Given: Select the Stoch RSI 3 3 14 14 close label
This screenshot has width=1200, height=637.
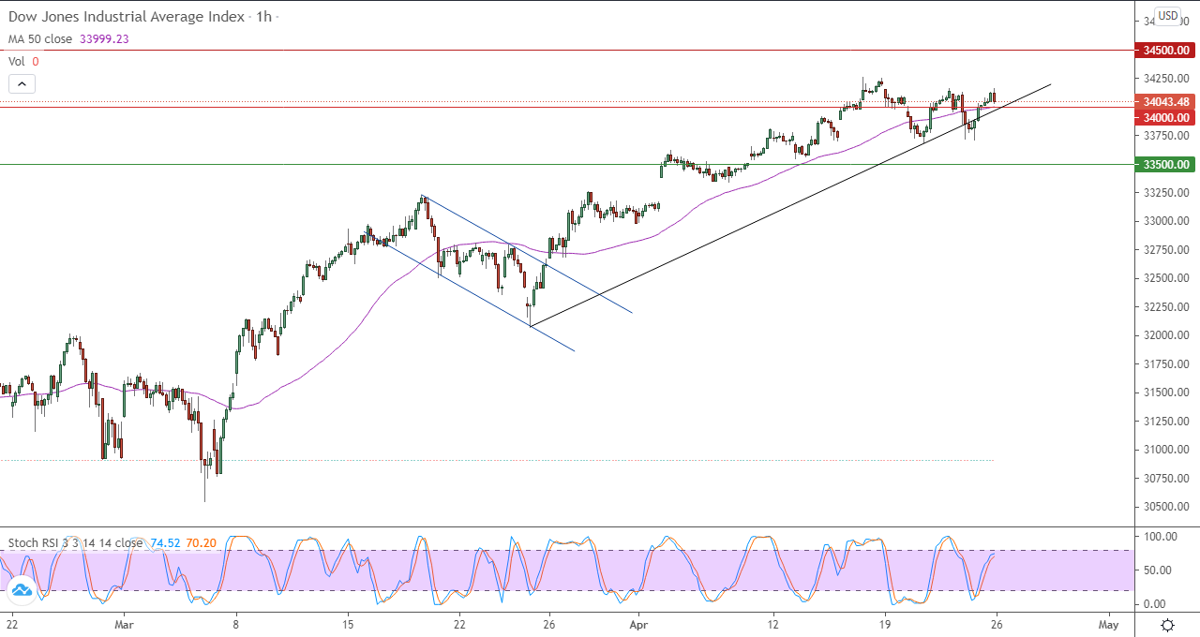Looking at the screenshot, I should tap(76, 542).
